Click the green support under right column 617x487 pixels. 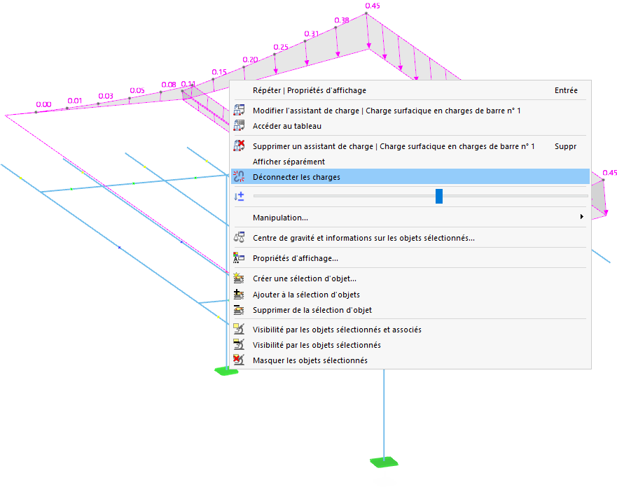click(x=384, y=462)
